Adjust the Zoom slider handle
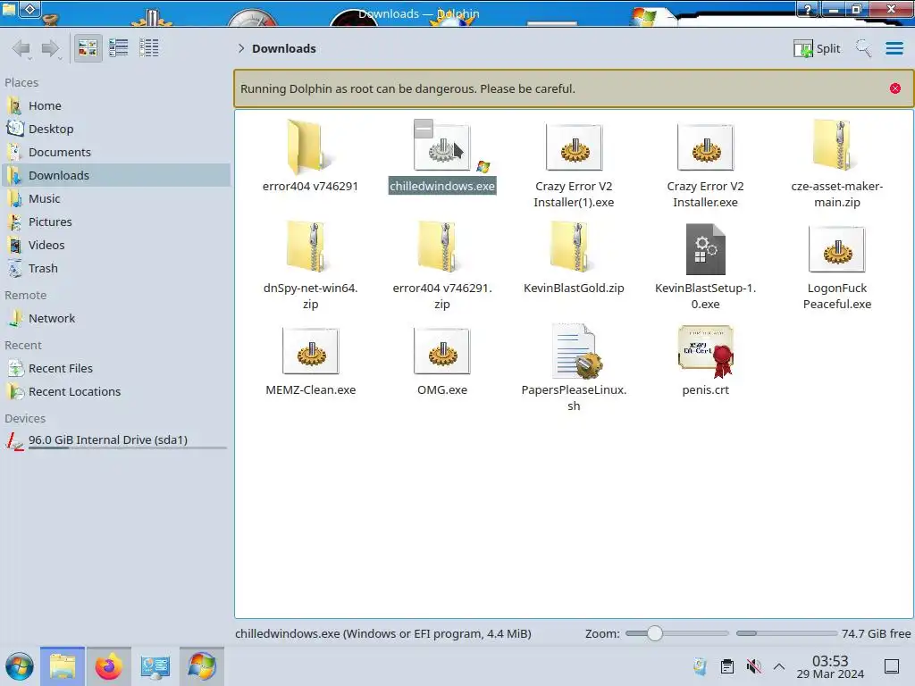Screen dimensions: 915x686 point(655,633)
